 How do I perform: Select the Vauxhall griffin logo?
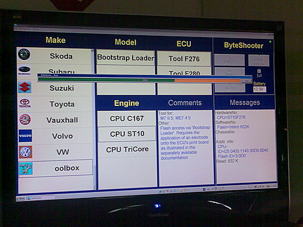(25, 119)
